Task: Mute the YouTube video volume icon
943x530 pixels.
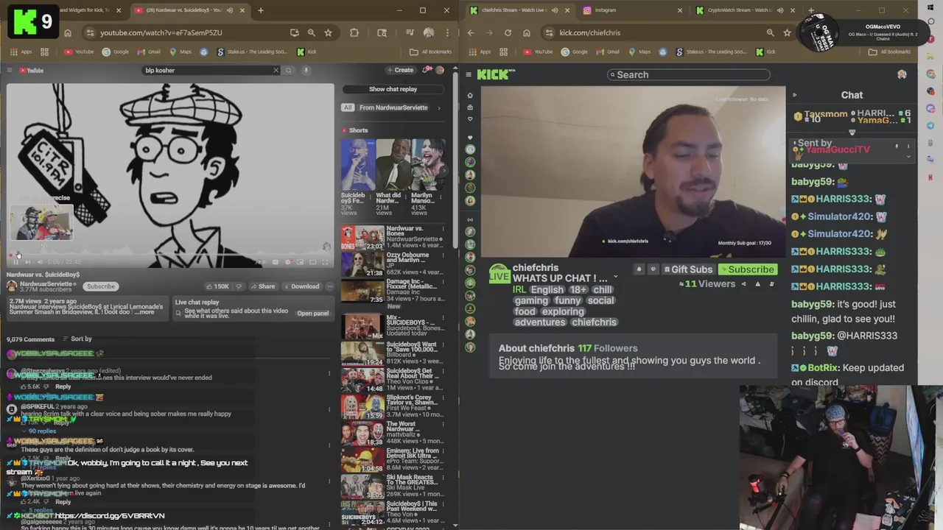Action: (x=39, y=262)
